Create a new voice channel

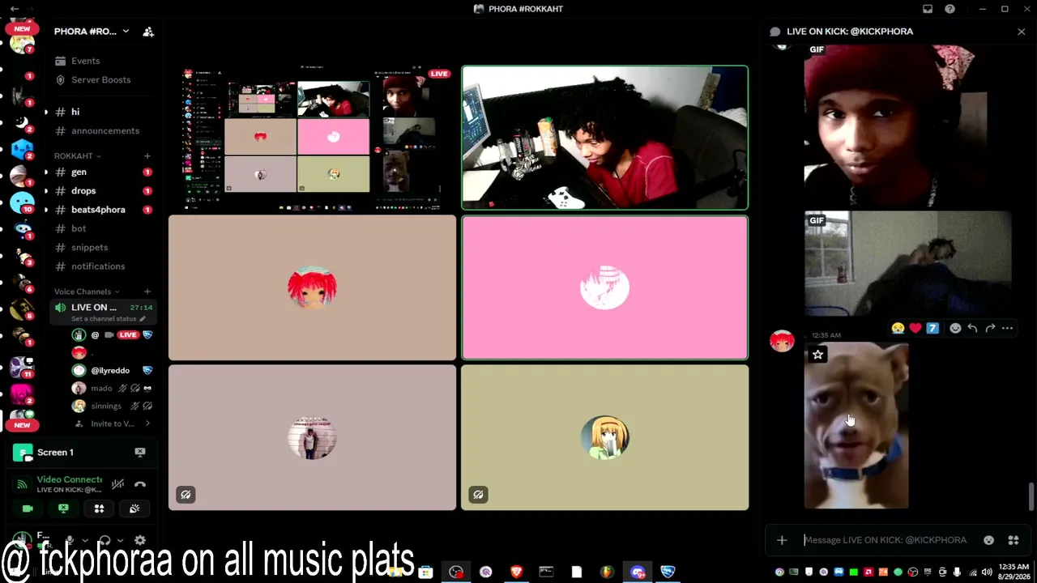[147, 291]
